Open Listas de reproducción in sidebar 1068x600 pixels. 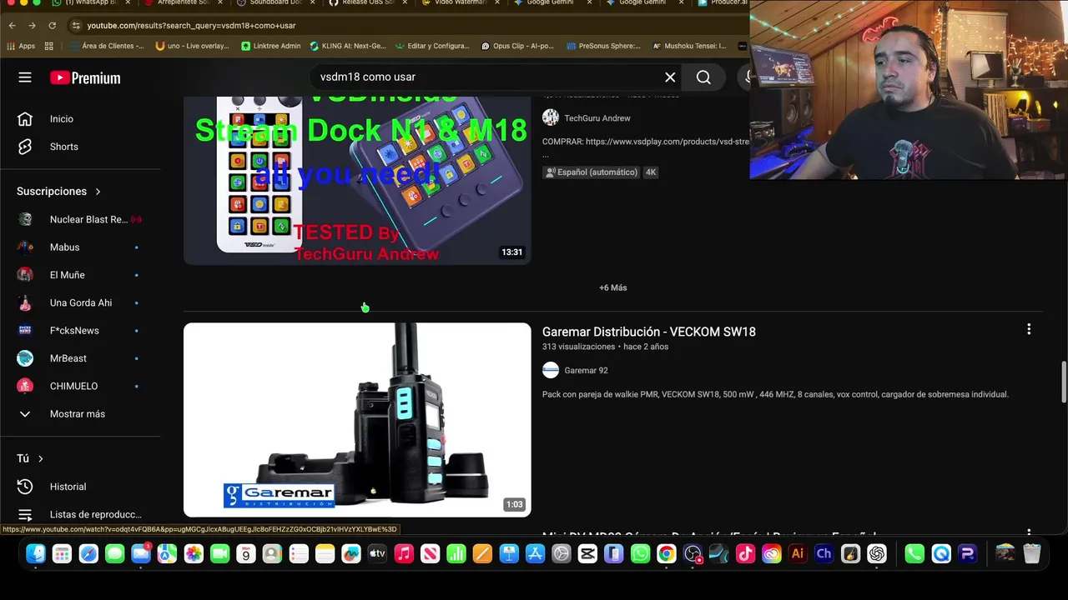79,514
